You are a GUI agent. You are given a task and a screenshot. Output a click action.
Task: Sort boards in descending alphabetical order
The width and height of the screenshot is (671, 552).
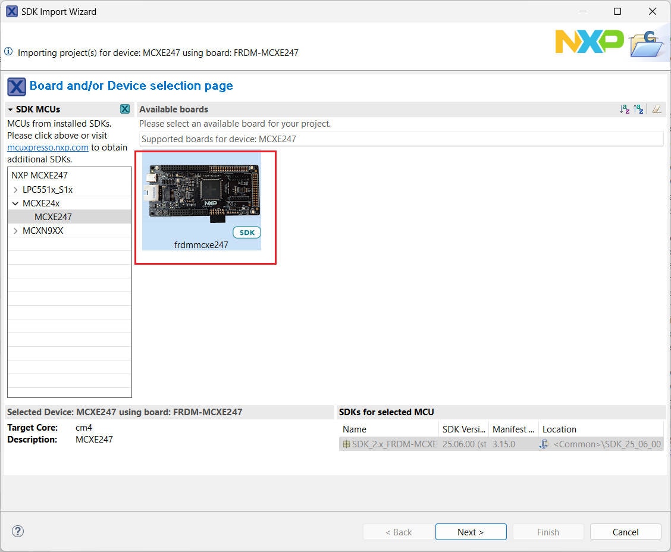tap(639, 109)
